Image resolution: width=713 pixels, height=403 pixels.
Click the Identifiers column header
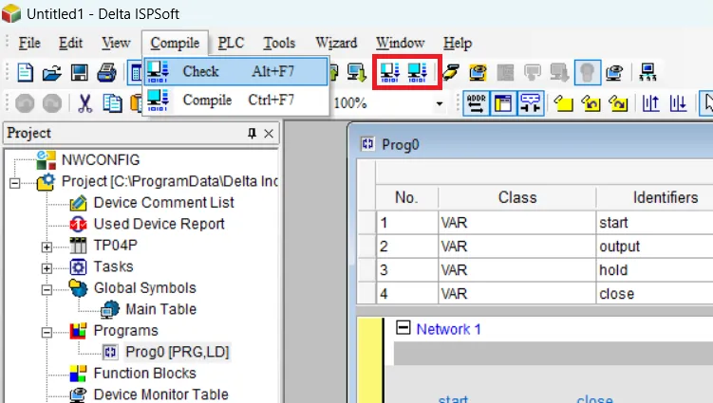coord(666,197)
